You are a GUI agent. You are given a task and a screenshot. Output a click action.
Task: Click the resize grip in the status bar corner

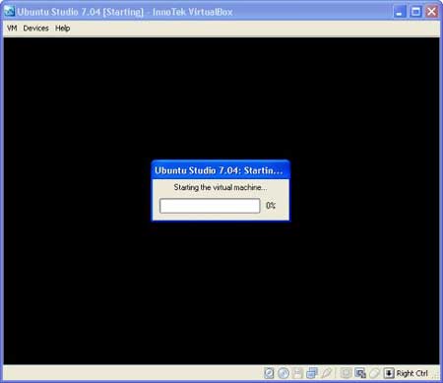(436, 376)
